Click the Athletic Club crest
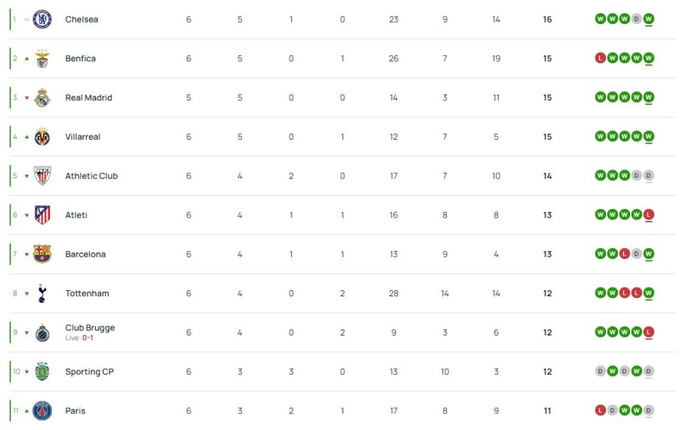The height and width of the screenshot is (430, 682). (x=42, y=176)
